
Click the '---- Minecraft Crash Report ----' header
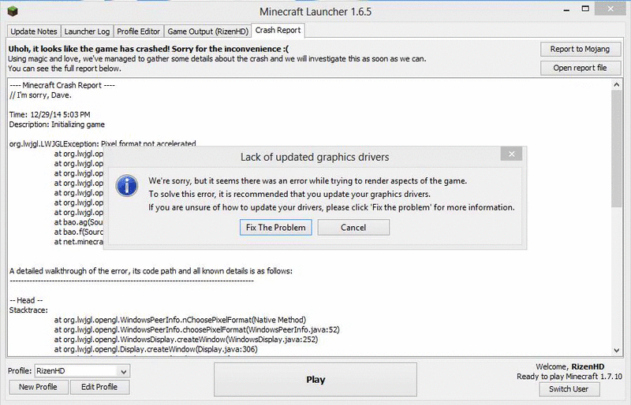(x=62, y=85)
